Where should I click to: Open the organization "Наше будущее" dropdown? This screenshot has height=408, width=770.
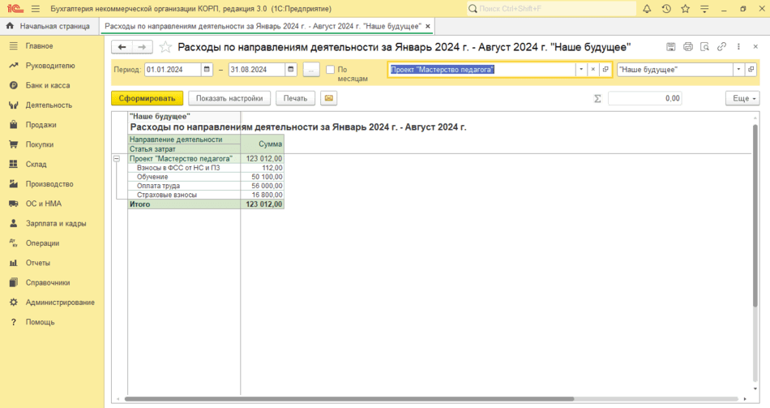738,70
